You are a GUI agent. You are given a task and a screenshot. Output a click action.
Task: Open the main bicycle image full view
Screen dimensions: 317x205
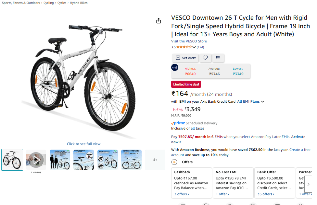pyautogui.click(x=84, y=81)
